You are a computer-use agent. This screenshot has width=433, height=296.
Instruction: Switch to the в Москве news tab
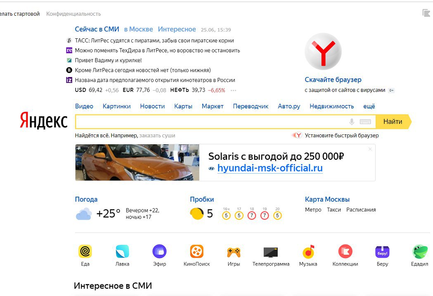[138, 29]
